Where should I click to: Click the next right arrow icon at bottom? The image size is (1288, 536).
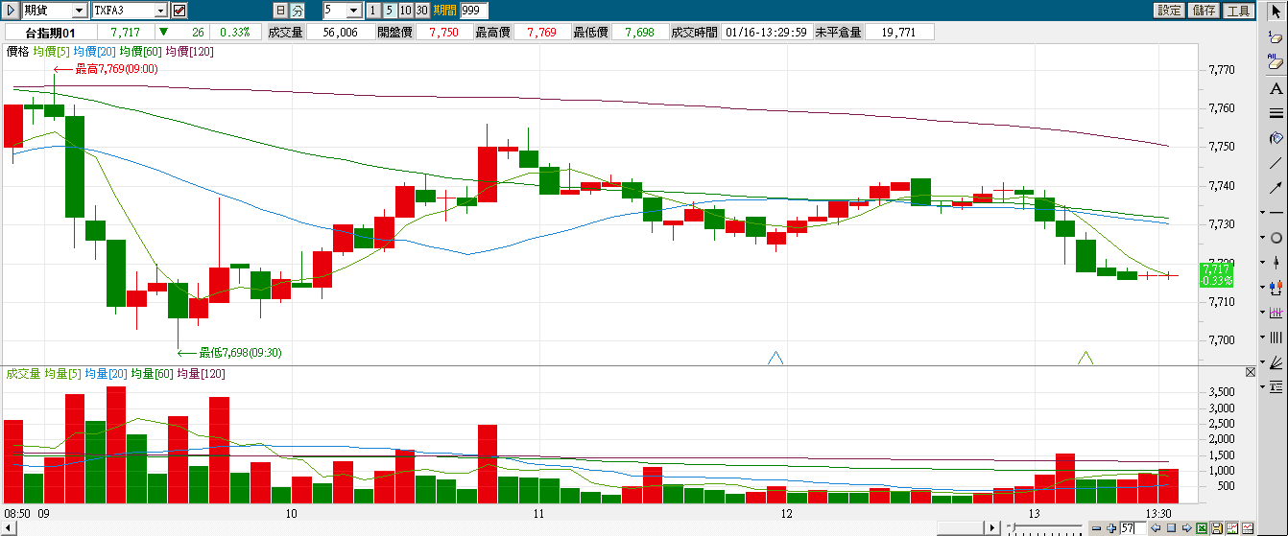pos(1186,528)
